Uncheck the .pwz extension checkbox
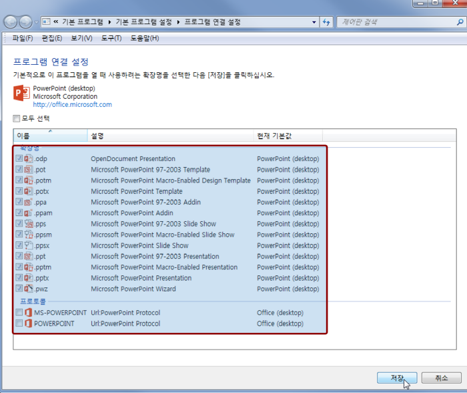 pos(19,288)
